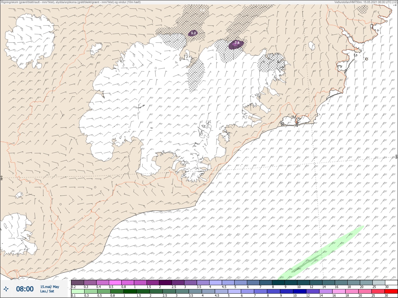Pick the red swatch ending the lower legend row
Image resolution: width=398 pixels, height=298 pixels.
[x=391, y=291]
